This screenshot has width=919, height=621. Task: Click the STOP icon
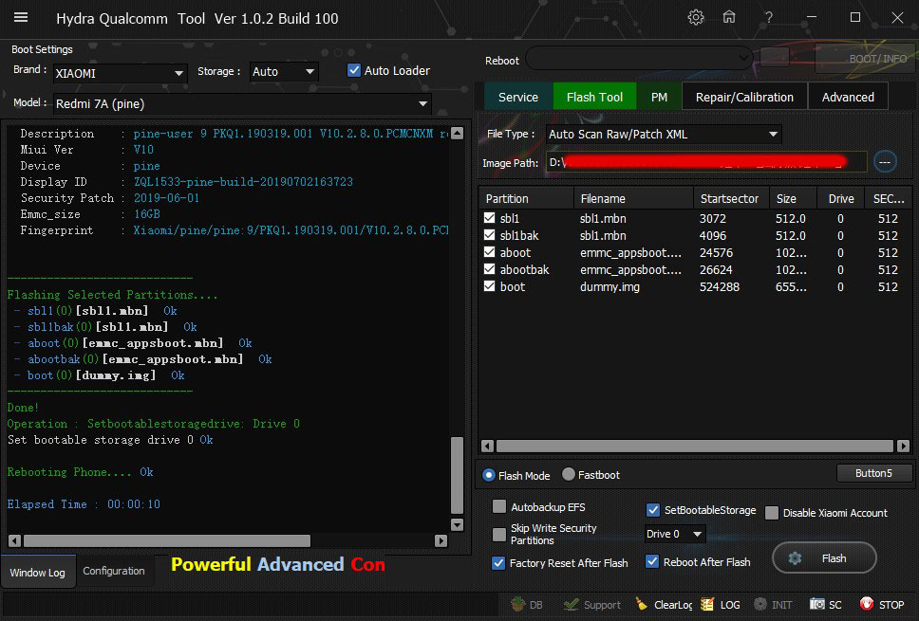tap(881, 604)
